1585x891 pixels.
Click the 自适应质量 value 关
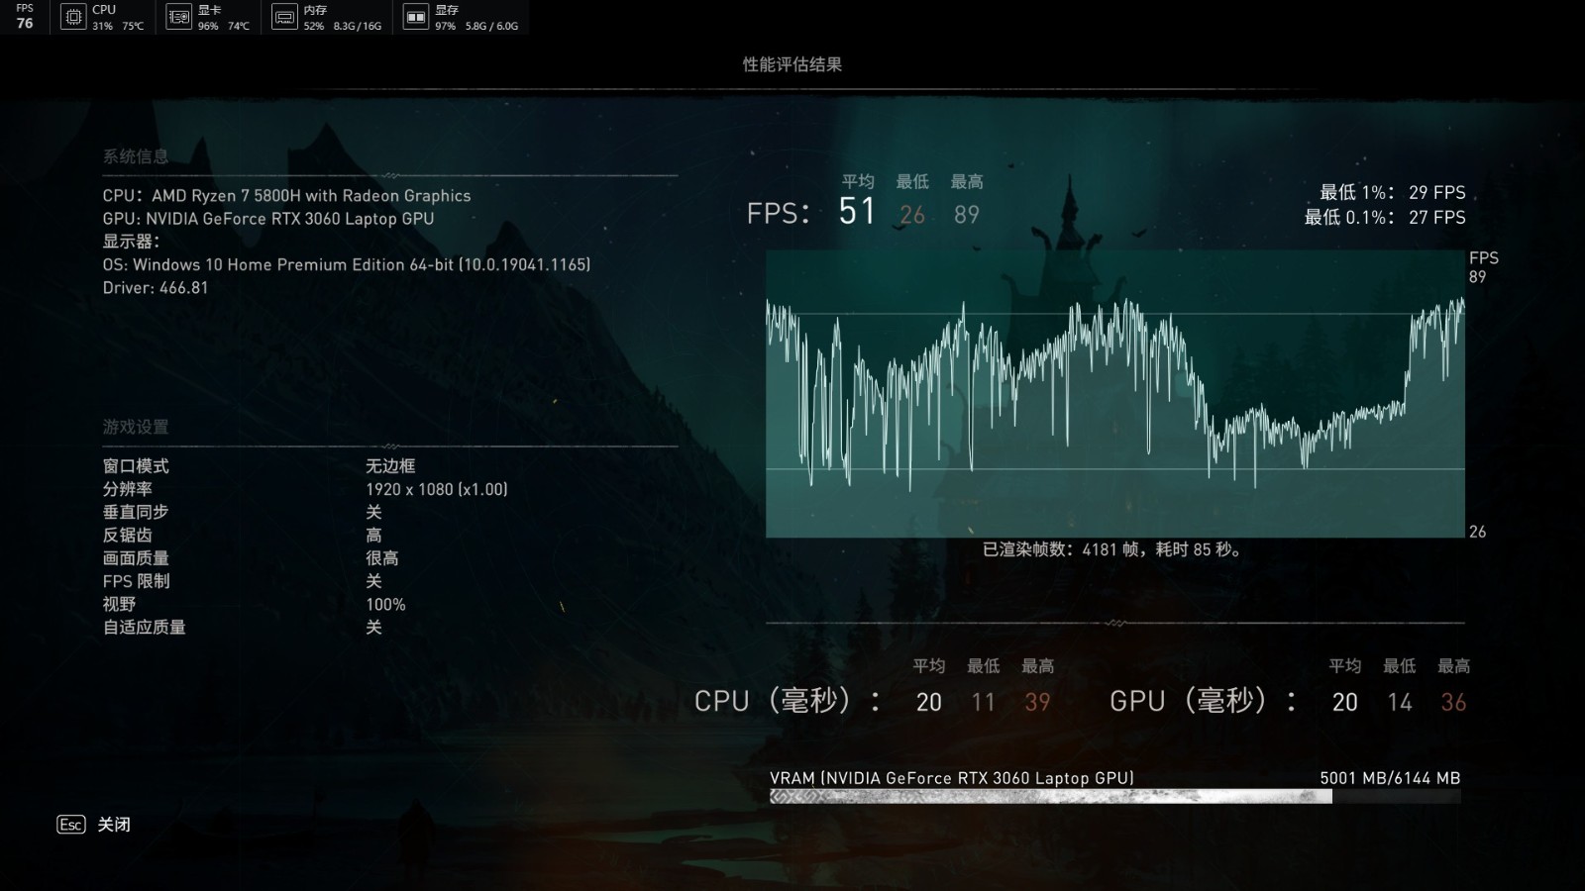coord(373,628)
